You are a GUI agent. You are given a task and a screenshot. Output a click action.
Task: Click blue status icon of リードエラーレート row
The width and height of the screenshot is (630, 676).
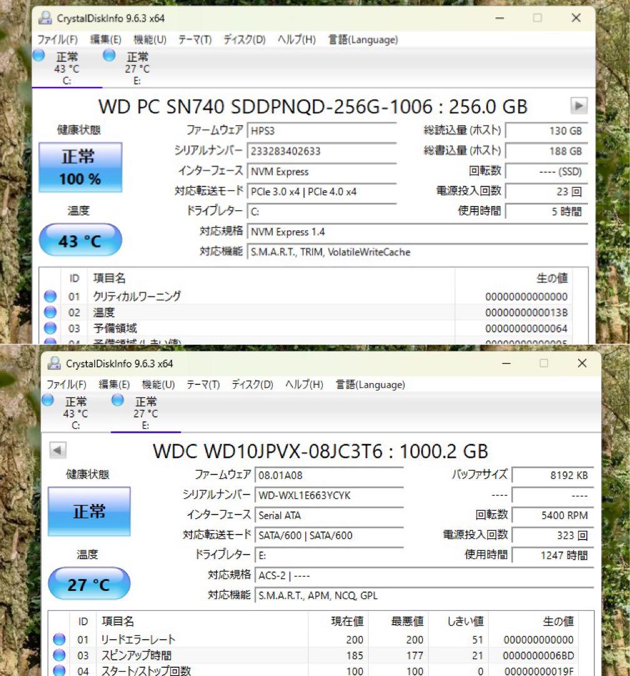(x=59, y=639)
